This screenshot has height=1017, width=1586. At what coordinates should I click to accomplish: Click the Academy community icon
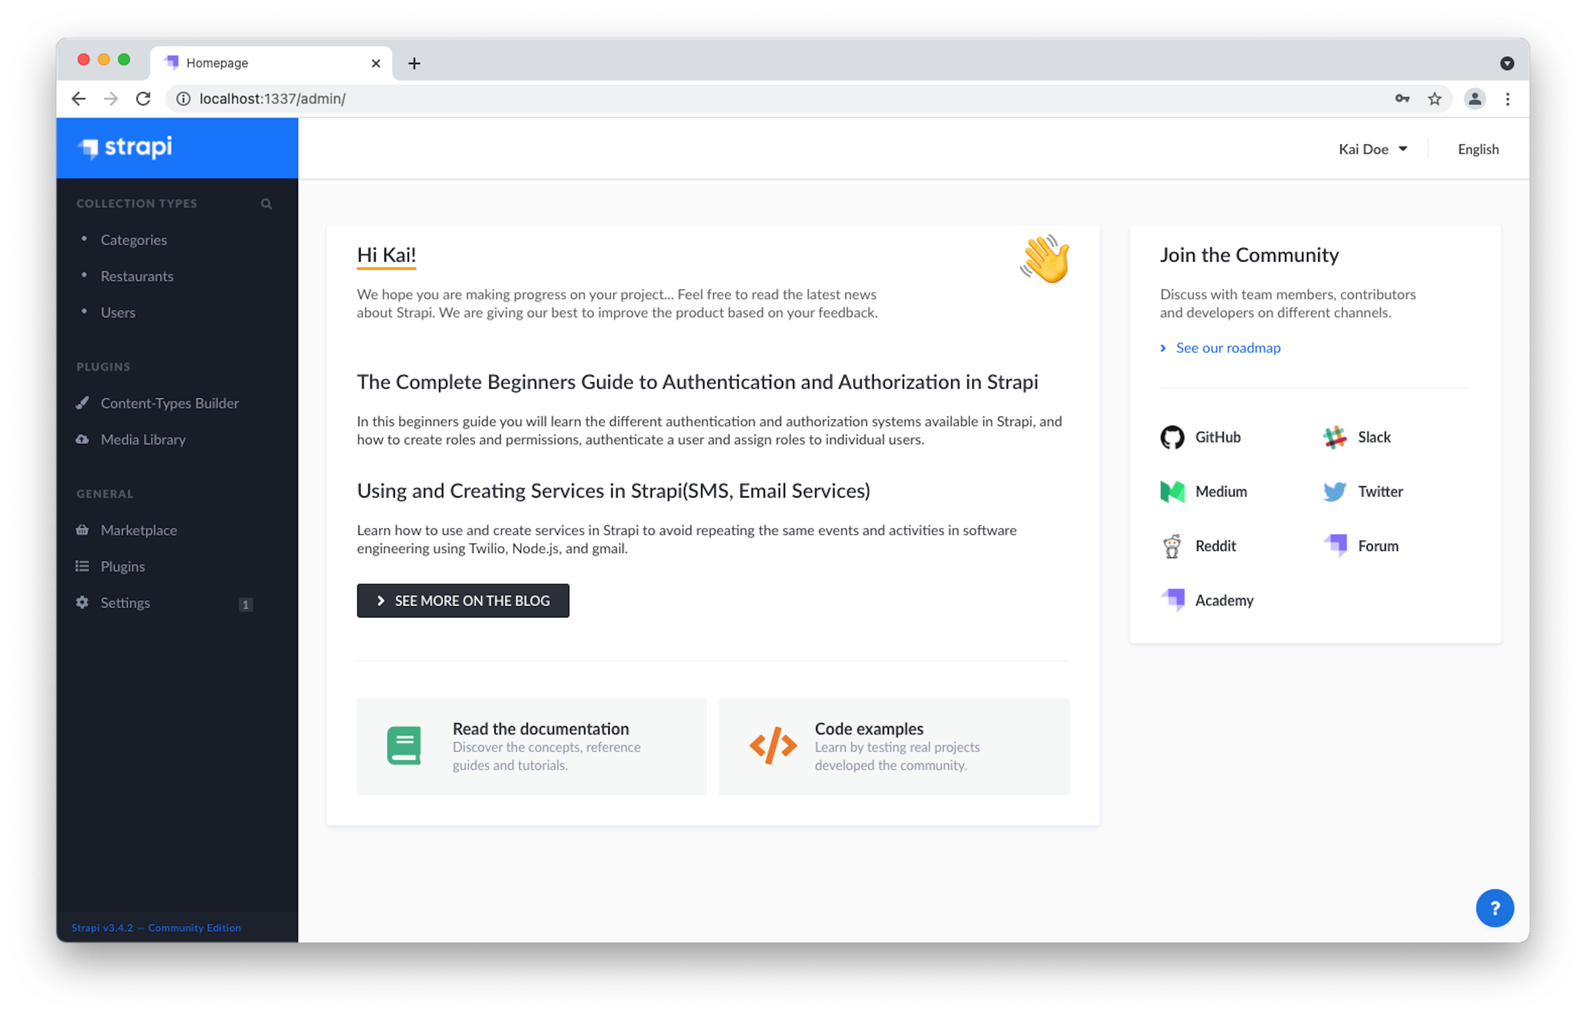click(x=1175, y=600)
